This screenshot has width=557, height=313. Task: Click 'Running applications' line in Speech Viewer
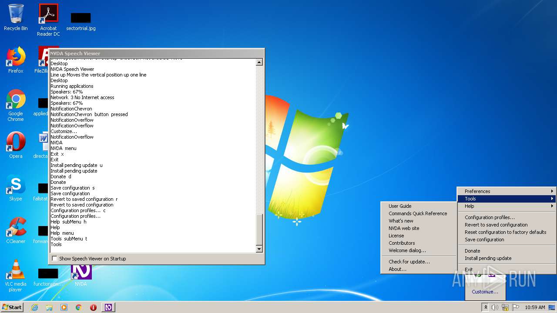pos(72,86)
